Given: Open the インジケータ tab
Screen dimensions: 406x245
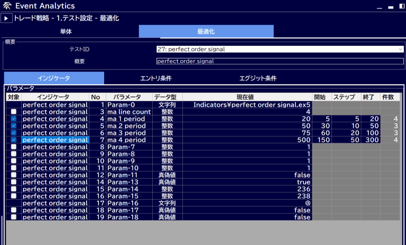Looking at the screenshot, I should coord(53,78).
